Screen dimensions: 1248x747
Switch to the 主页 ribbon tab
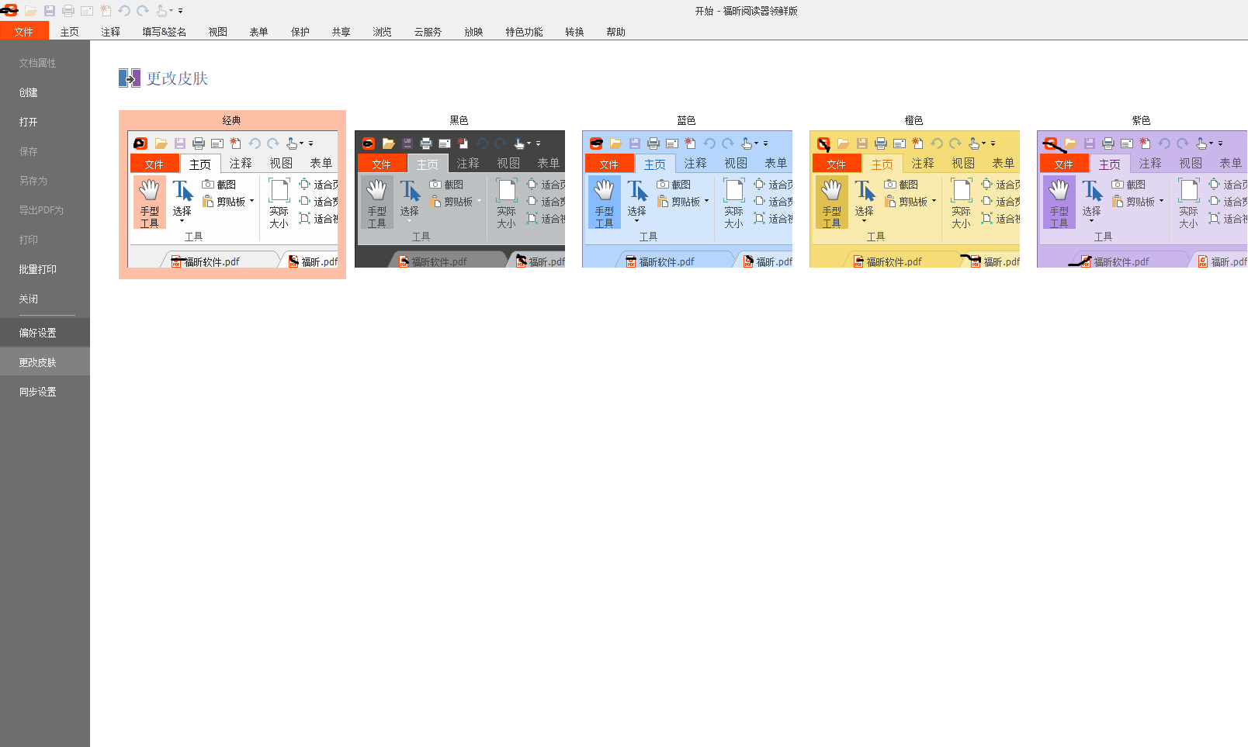tap(70, 32)
